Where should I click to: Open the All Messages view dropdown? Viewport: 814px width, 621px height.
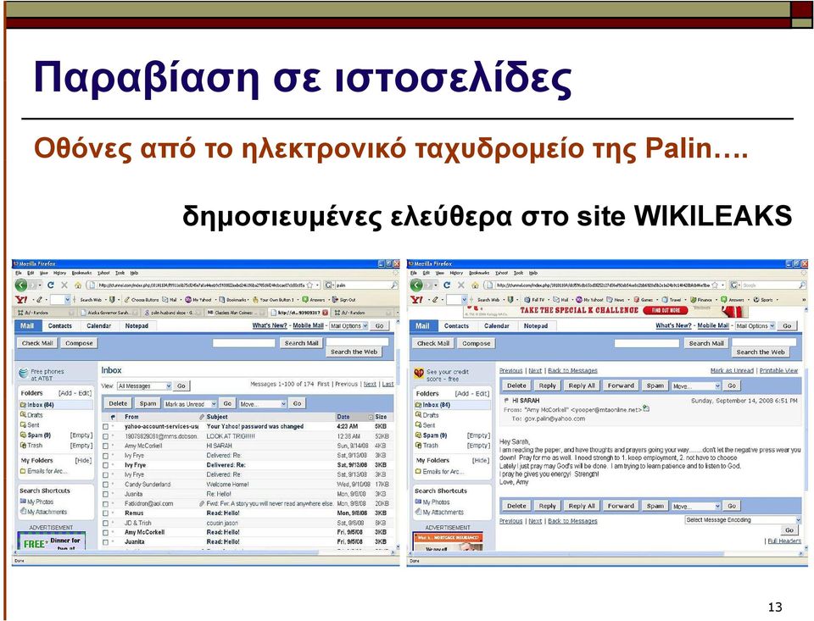tap(144, 386)
